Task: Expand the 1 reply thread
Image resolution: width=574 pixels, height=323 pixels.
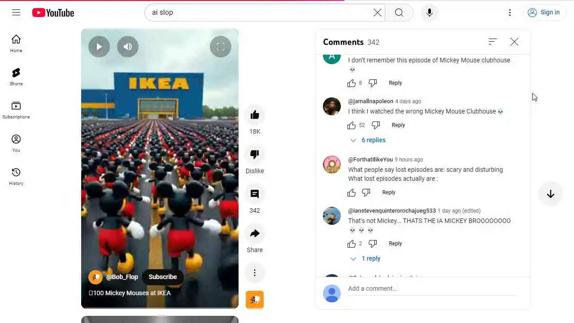Action: pos(365,258)
